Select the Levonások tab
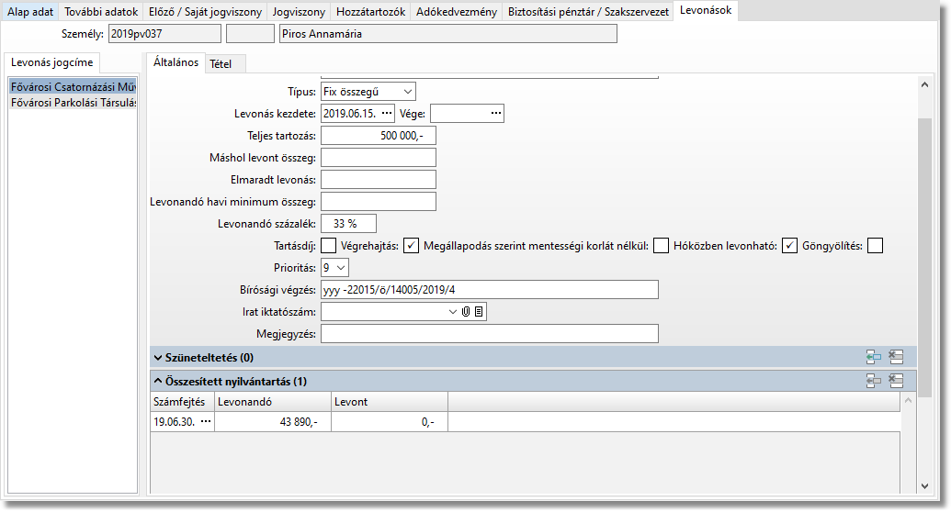 click(x=706, y=10)
